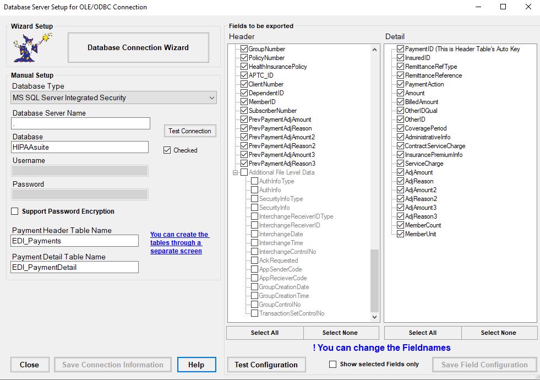Screen dimensions: 540x380
Task: Click the Database Server Name field
Action: (x=80, y=123)
